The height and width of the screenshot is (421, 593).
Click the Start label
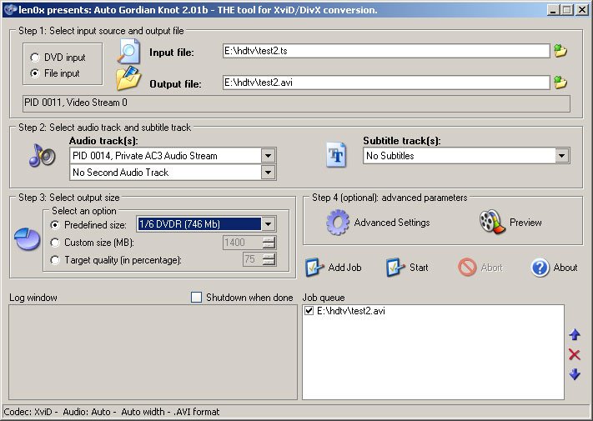pyautogui.click(x=419, y=268)
